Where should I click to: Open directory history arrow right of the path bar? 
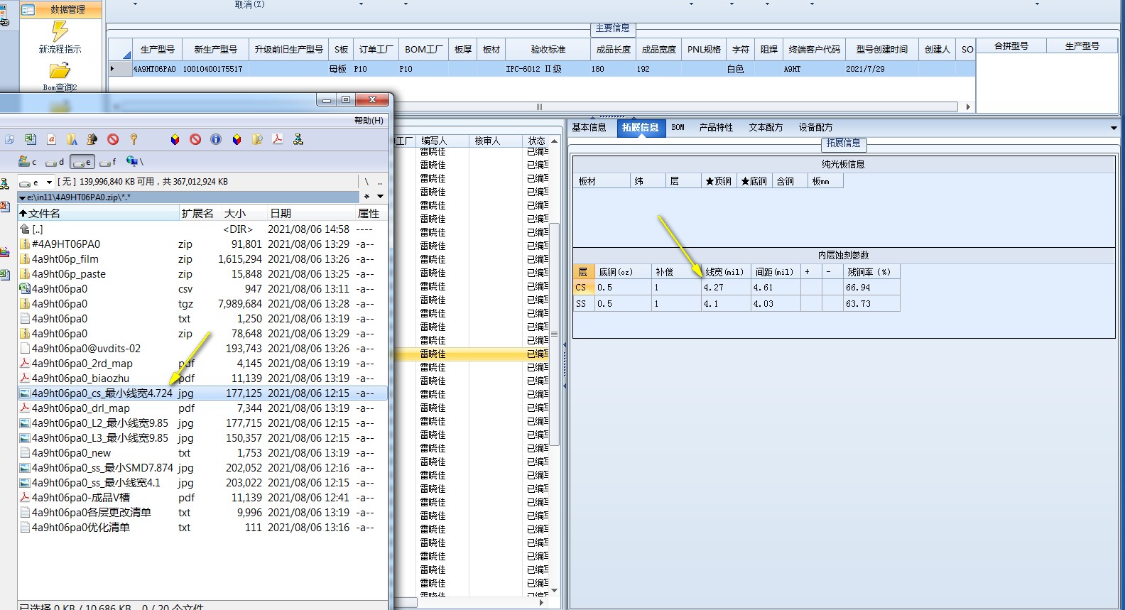[381, 197]
